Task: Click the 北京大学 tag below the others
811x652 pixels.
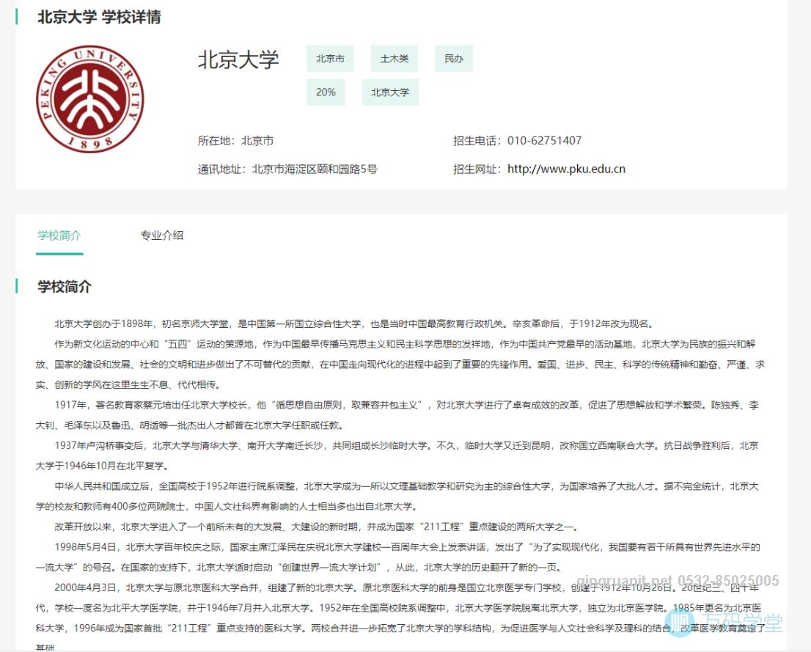Action: (x=390, y=92)
